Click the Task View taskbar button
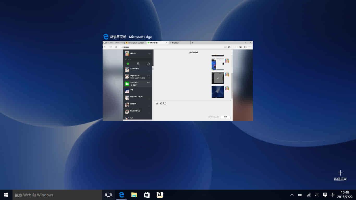This screenshot has height=200, width=356. coord(108,195)
